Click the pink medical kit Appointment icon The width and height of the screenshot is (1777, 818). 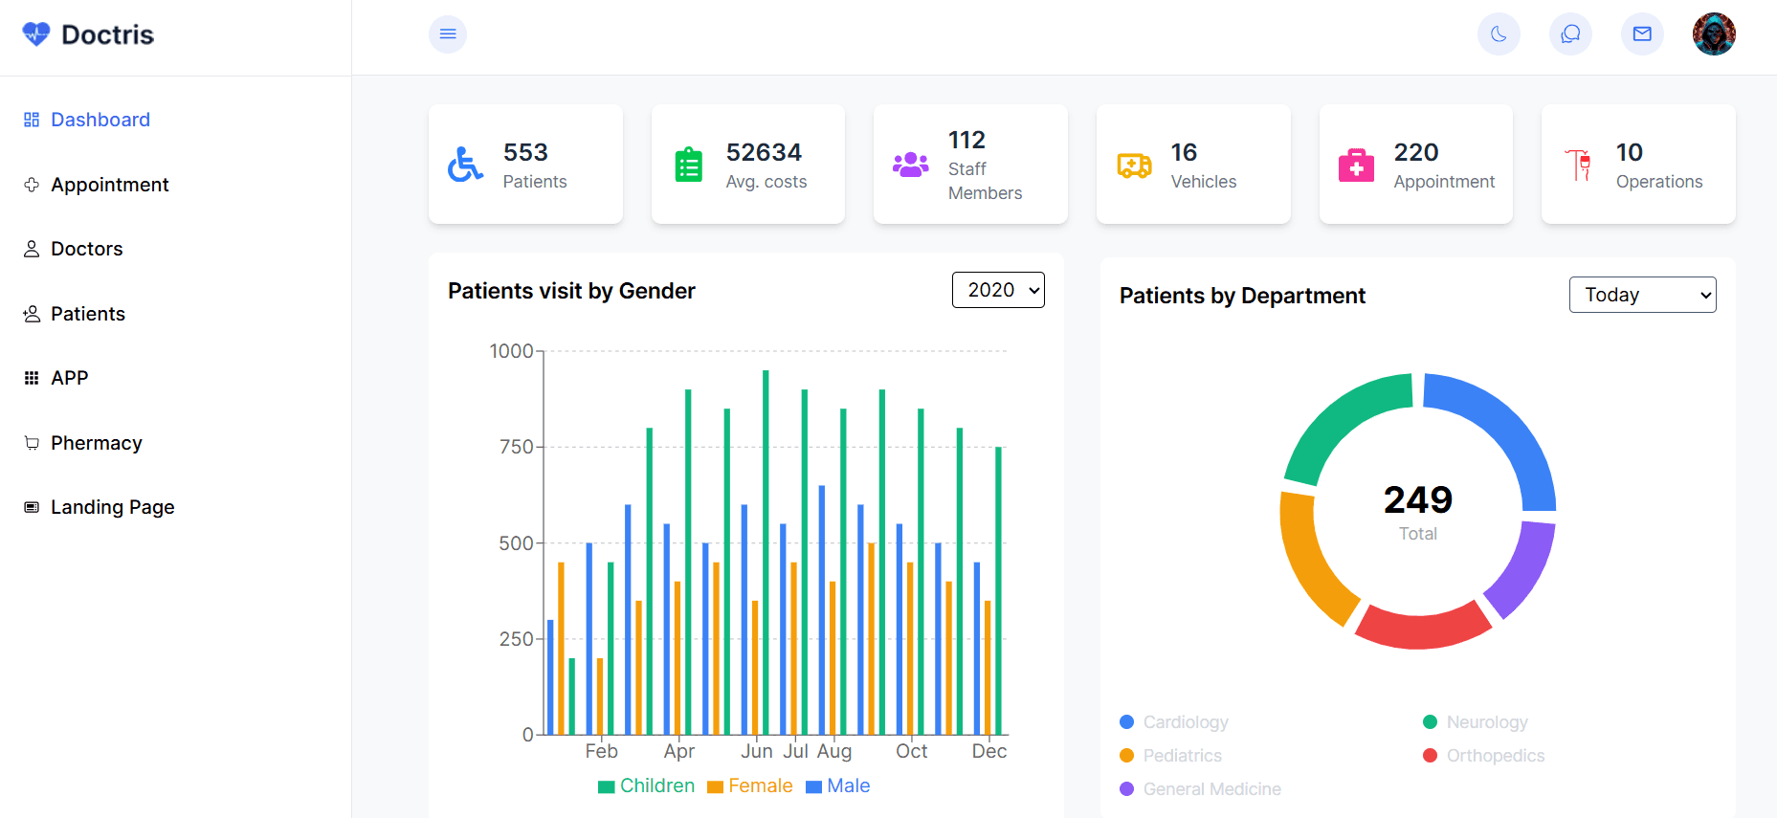tap(1356, 165)
